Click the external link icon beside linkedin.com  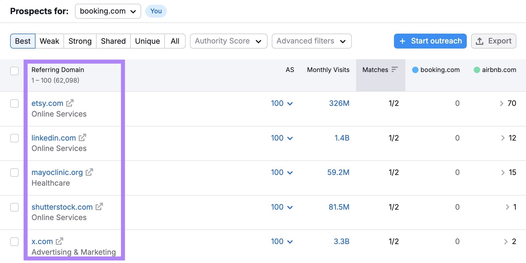[83, 138]
